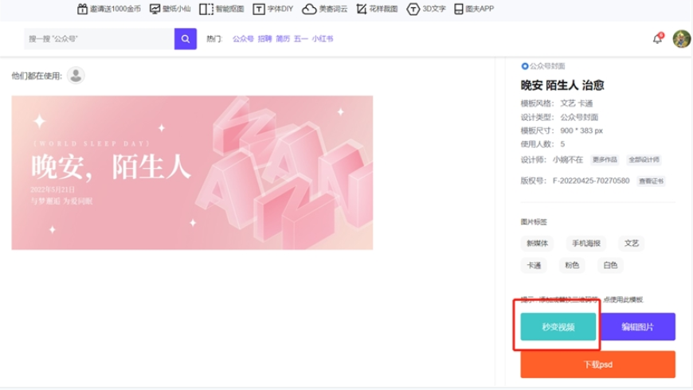Download the template with 下载psd
This screenshot has width=693, height=390.
(597, 365)
